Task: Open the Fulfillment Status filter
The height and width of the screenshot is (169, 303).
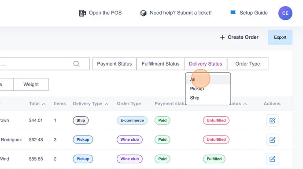Action: click(160, 64)
